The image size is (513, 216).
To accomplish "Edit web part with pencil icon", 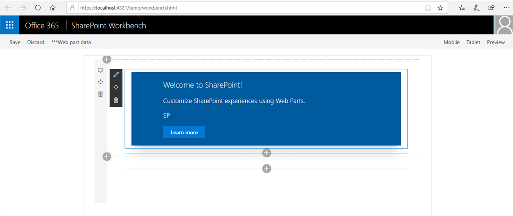I will click(x=116, y=75).
